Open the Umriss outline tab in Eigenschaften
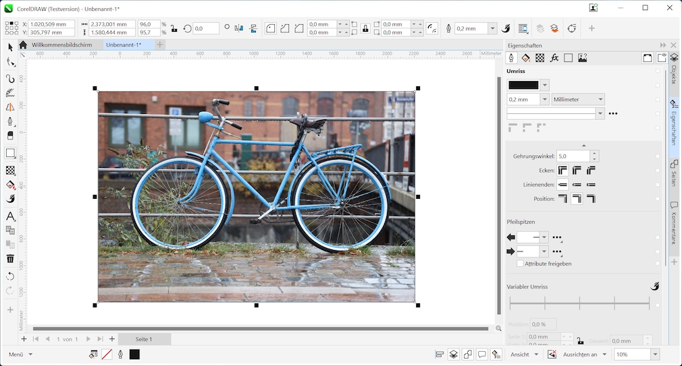Viewport: 682px width, 366px height. (511, 58)
